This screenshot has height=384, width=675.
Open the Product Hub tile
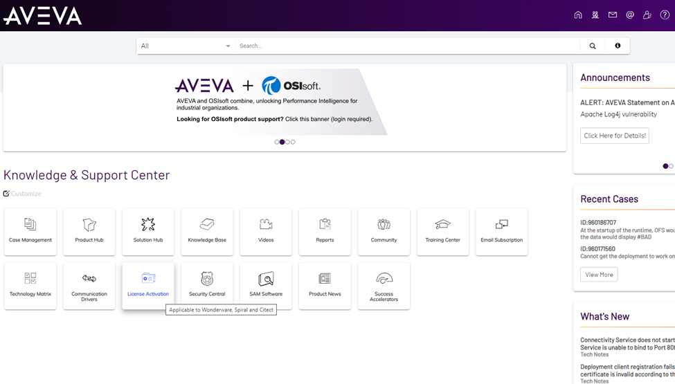coord(89,232)
